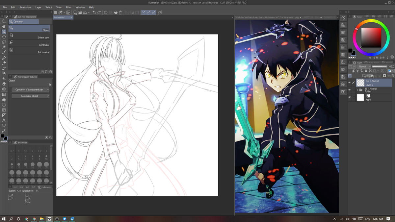Expand Folder 1 in the layer list
This screenshot has height=222, width=395.
[357, 90]
